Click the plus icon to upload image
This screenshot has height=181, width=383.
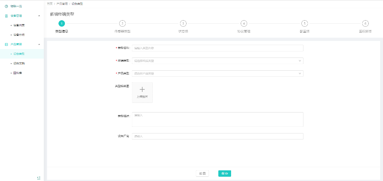(x=142, y=90)
